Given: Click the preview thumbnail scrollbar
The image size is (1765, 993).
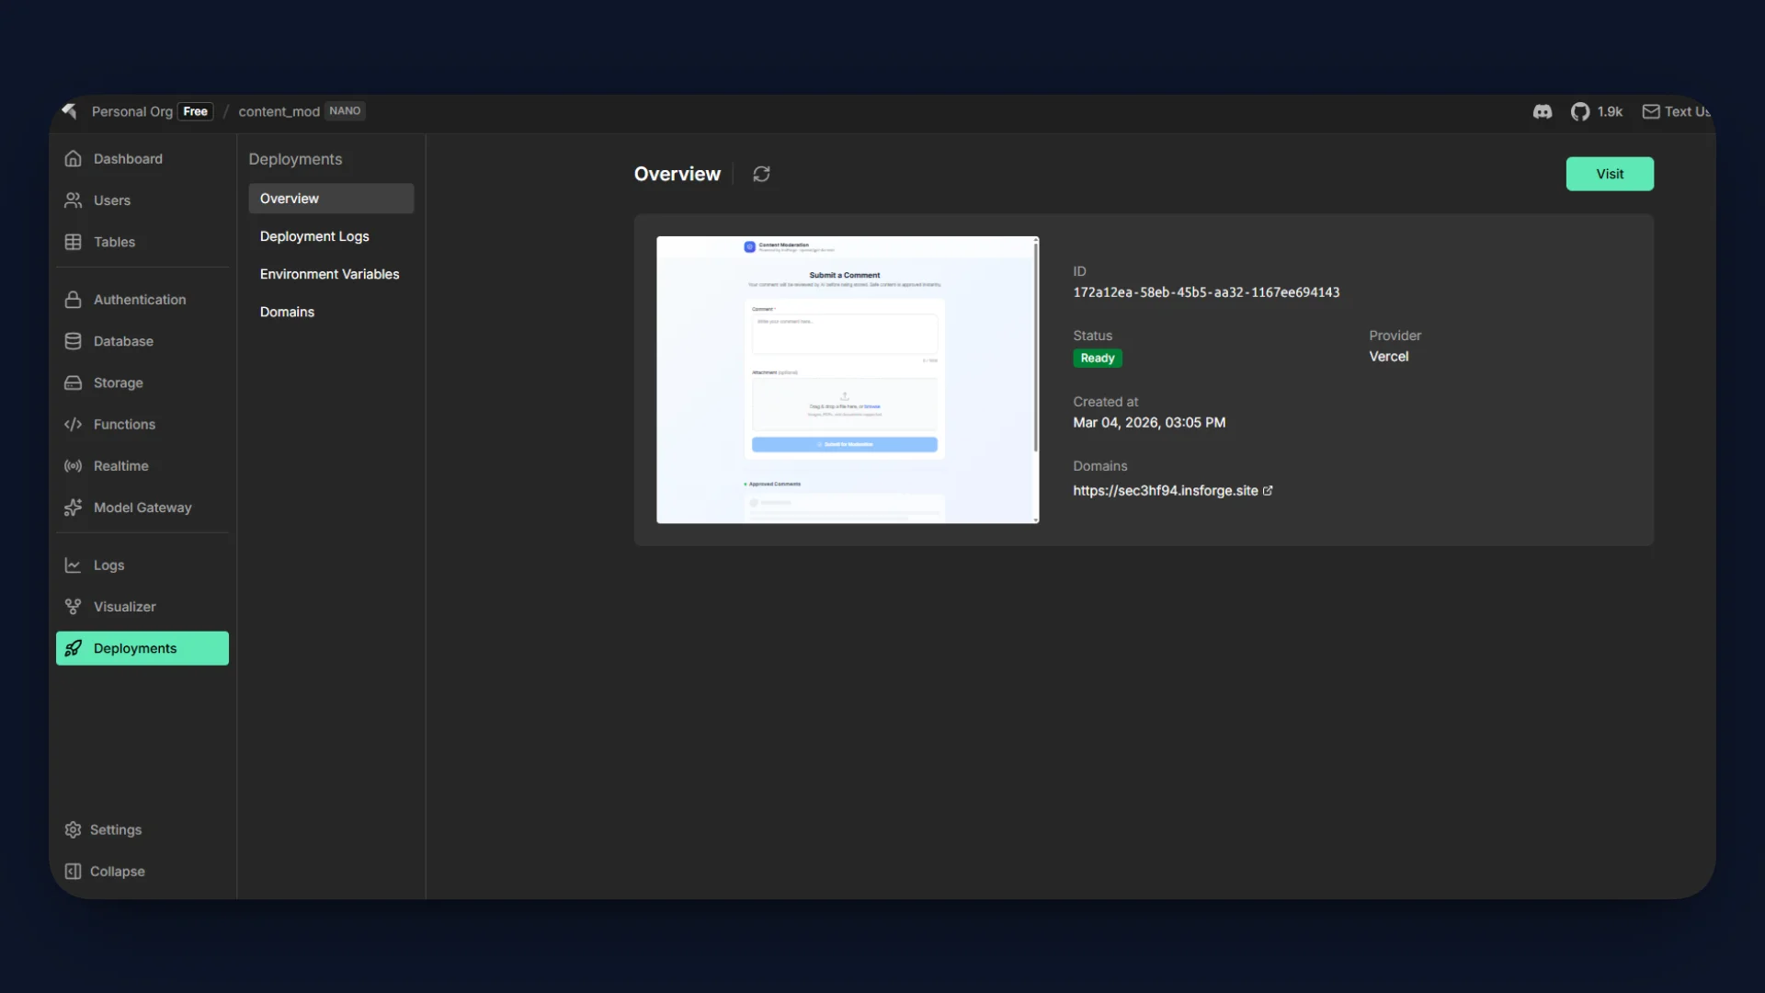Looking at the screenshot, I should [1036, 349].
